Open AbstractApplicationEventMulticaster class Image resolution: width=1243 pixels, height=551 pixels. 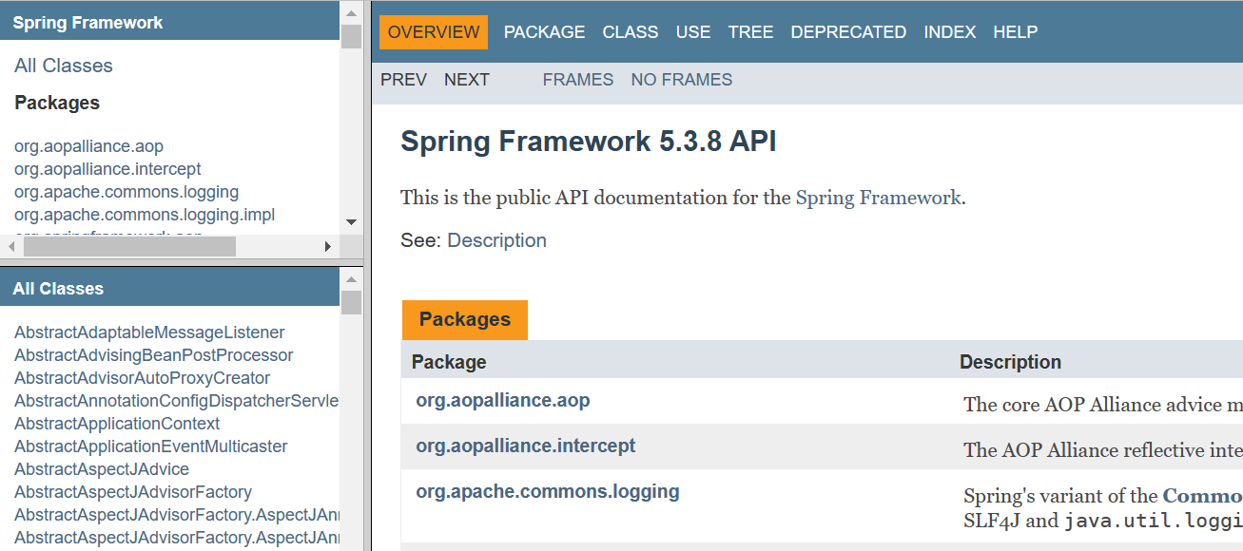[151, 446]
